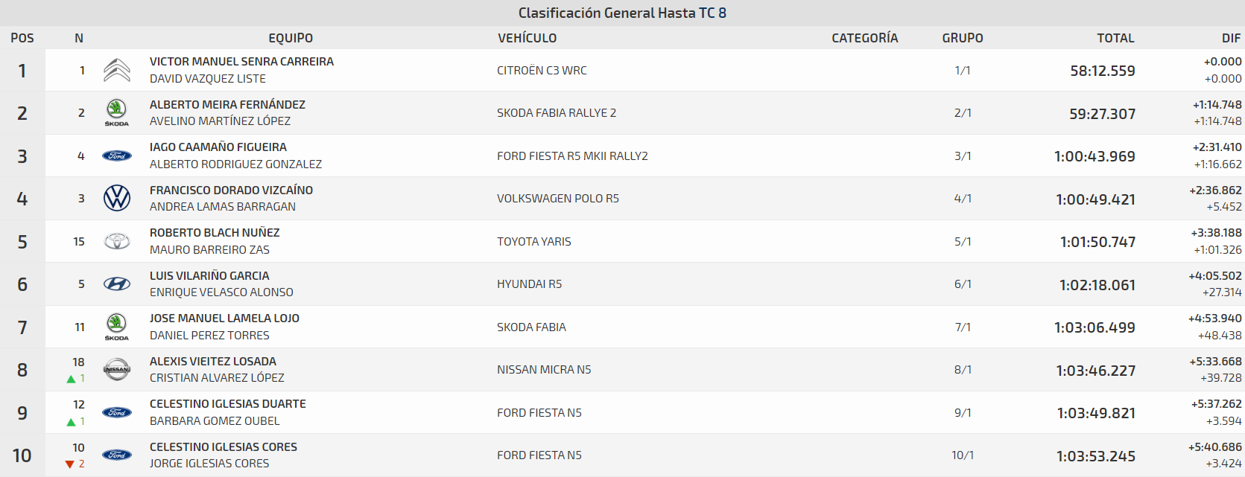
Task: Click the Clasificación General Hasta TC 8 title
Action: (x=622, y=13)
